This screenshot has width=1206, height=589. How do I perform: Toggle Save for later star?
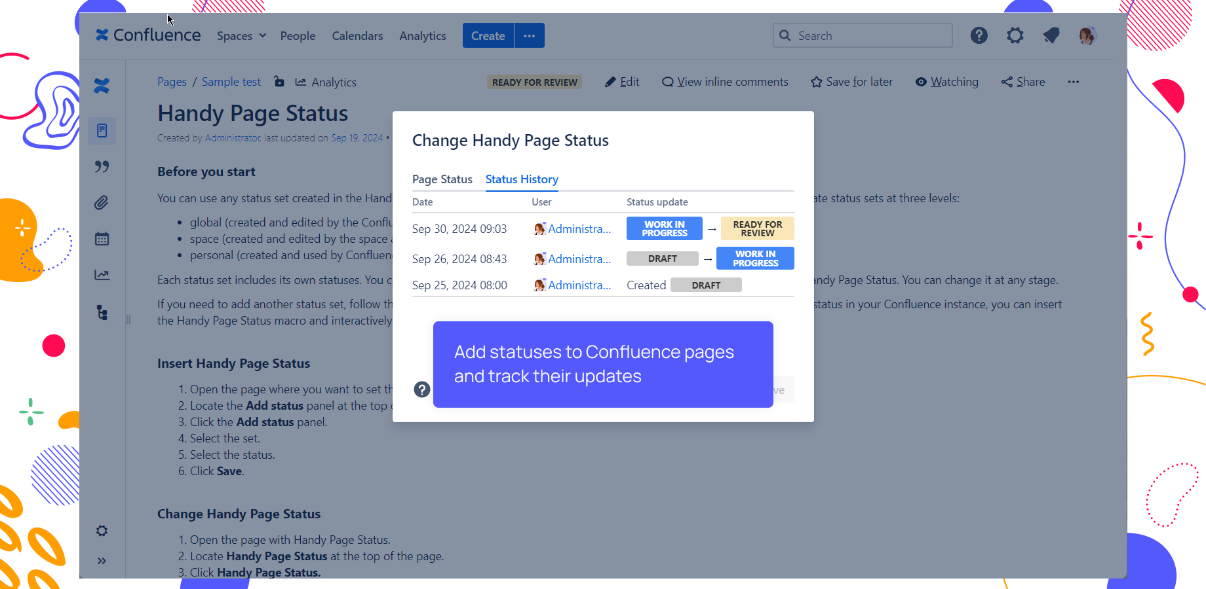(851, 82)
